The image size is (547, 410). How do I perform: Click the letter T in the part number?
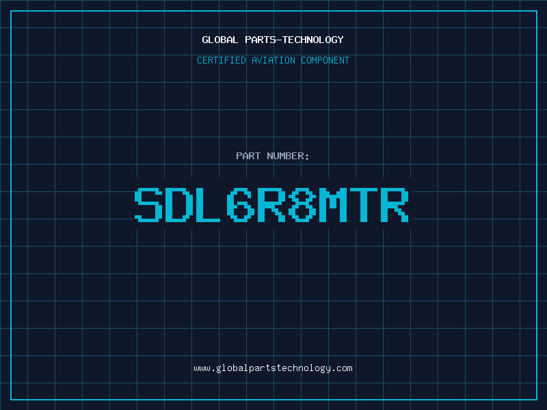364,205
